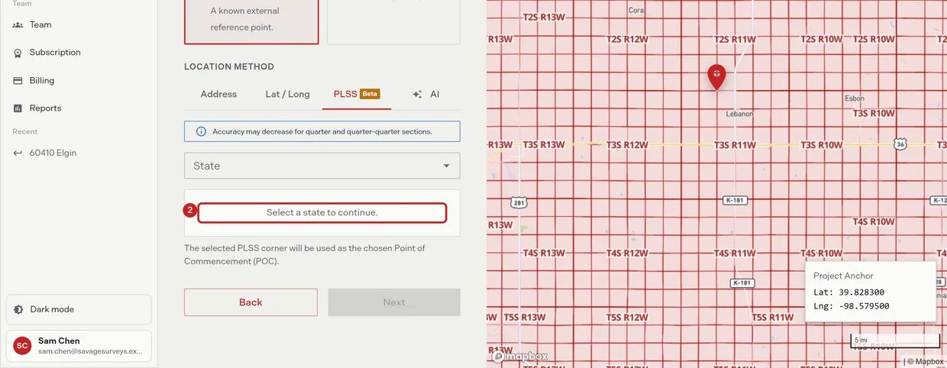Click the T2S R11W township label

coord(735,39)
